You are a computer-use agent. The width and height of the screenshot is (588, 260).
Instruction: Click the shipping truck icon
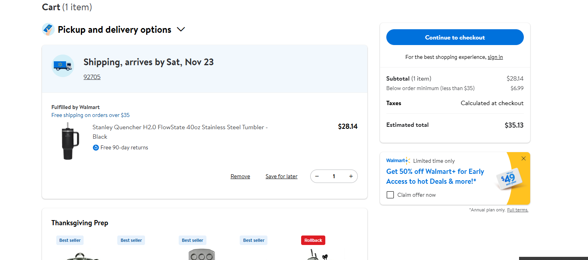(x=63, y=66)
